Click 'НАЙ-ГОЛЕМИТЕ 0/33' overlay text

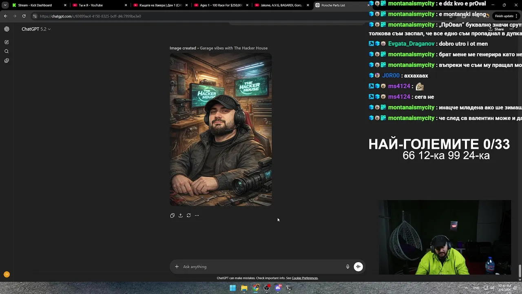pyautogui.click(x=439, y=144)
